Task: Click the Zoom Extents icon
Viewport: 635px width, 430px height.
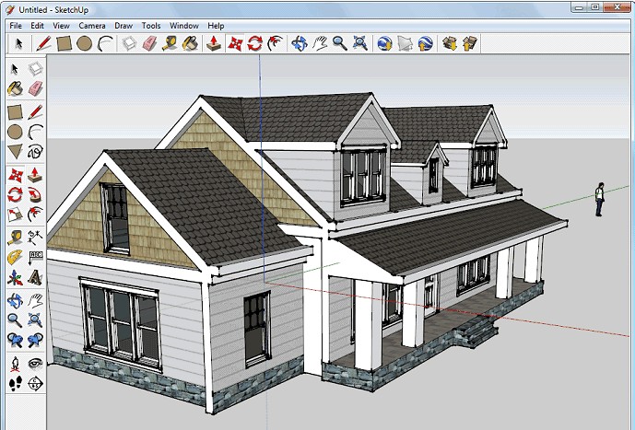Action: pos(360,43)
